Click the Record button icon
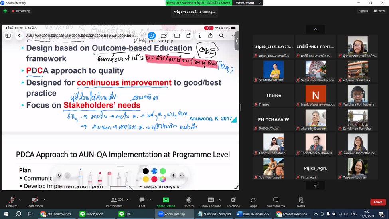Viewport: 389px width, 219px height. point(188,200)
